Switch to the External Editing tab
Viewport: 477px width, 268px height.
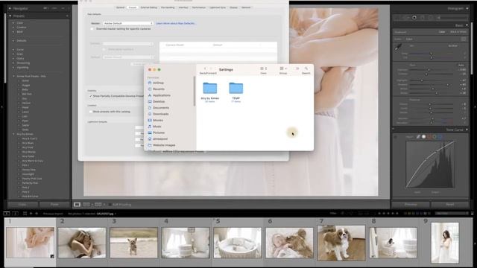tap(149, 7)
